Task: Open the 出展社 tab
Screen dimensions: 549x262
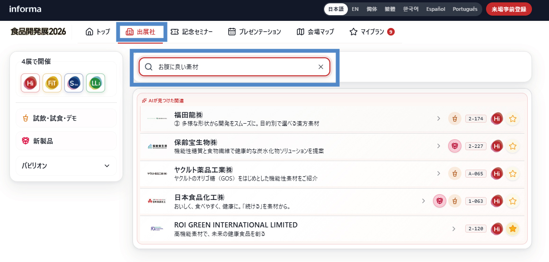Action: 141,32
